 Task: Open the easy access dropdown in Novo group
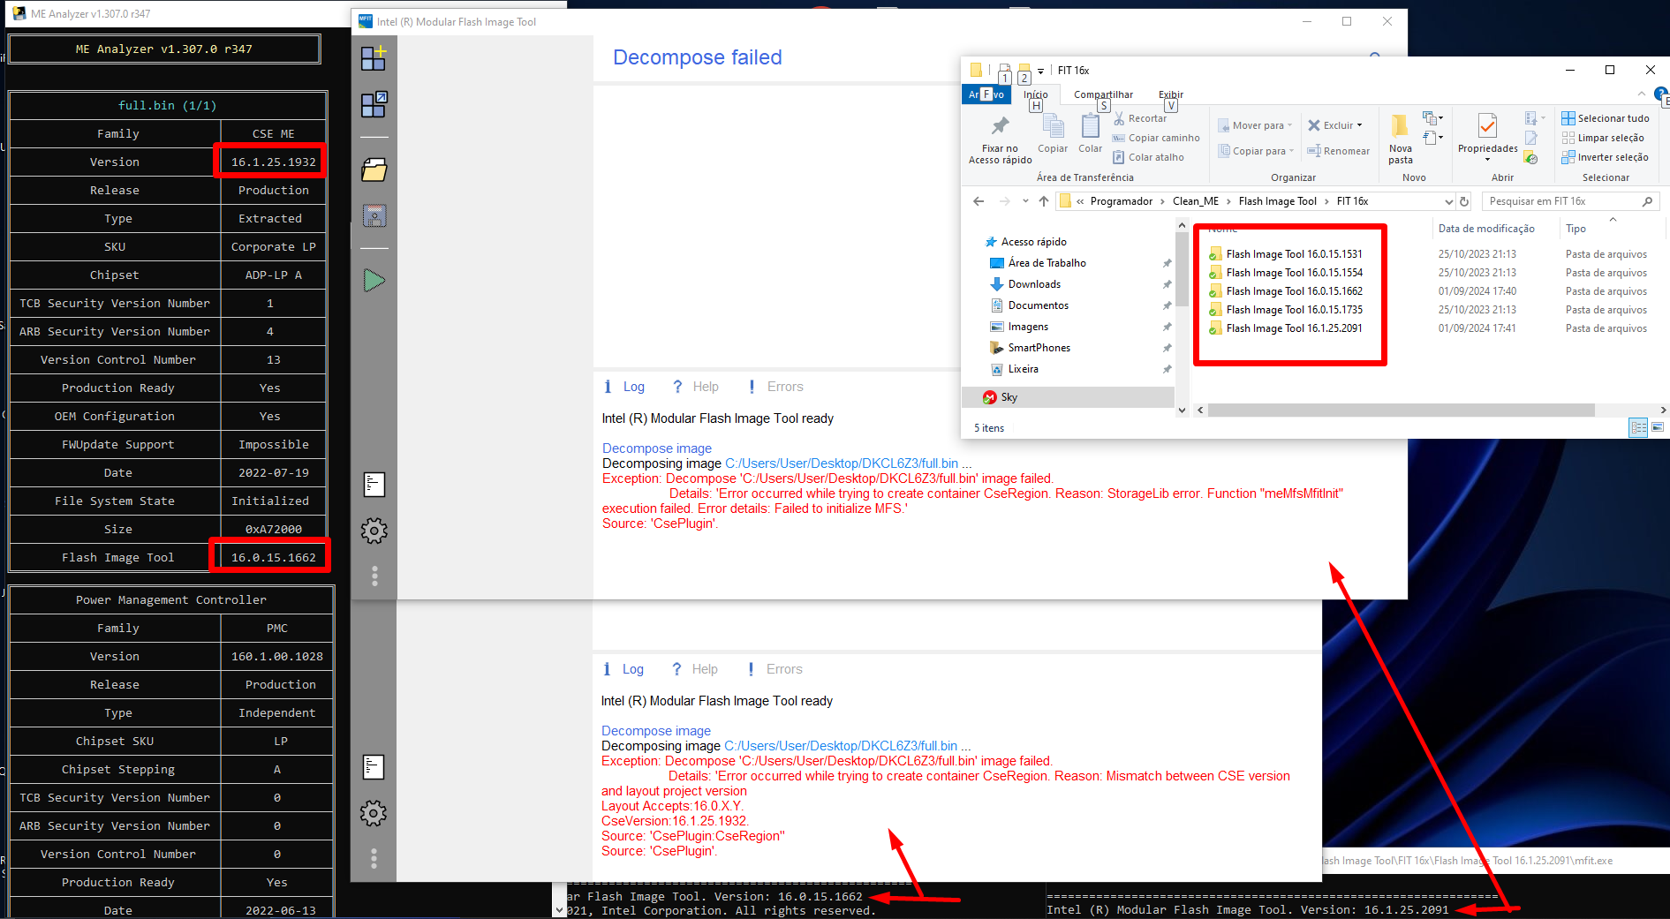coord(1432,138)
